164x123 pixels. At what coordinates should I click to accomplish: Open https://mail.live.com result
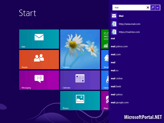coord(136,32)
